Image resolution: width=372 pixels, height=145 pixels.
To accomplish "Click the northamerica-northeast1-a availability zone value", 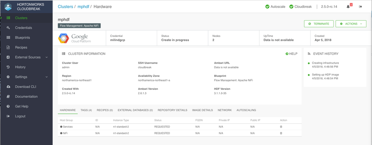I will tap(154, 80).
